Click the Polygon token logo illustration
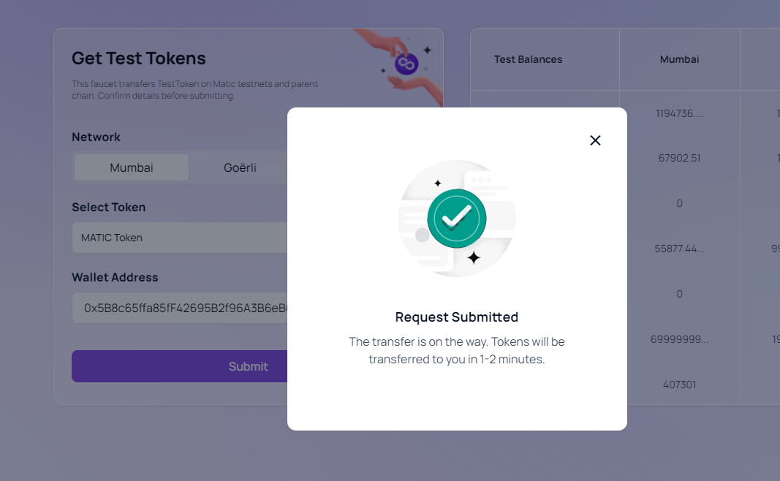 point(405,64)
